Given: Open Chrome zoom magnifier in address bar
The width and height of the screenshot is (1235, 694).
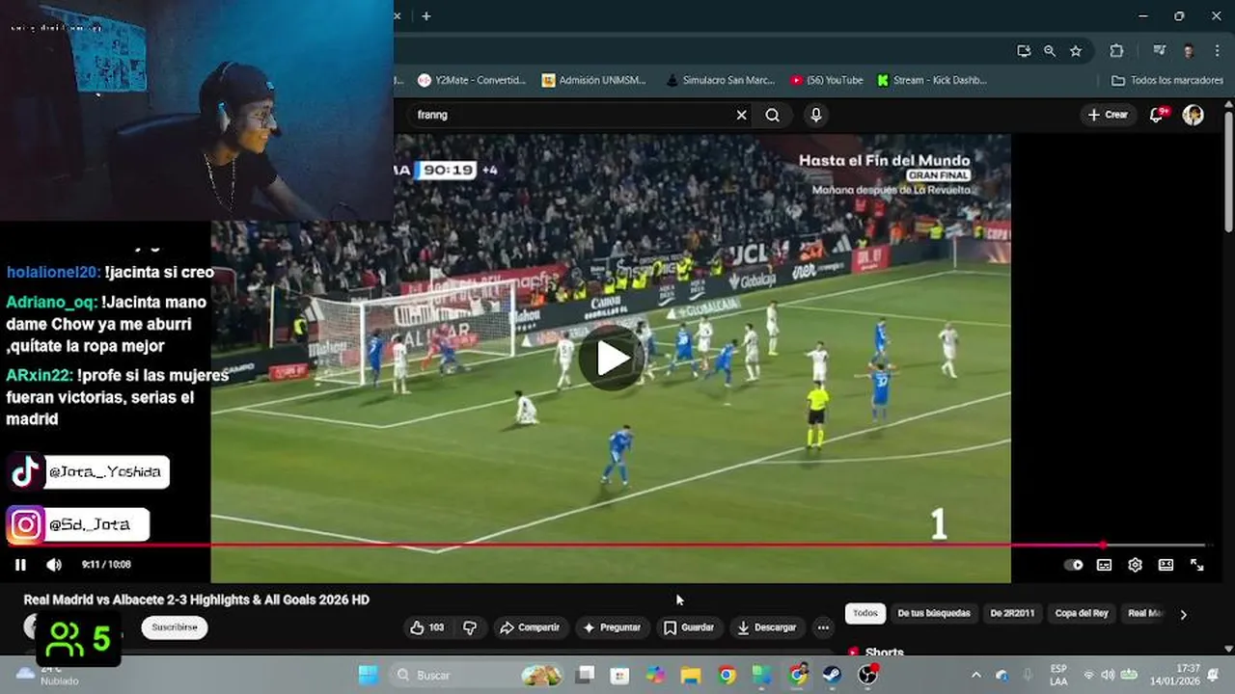Looking at the screenshot, I should (1050, 51).
